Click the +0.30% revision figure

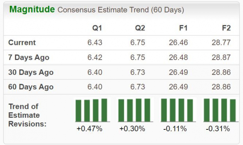(132, 129)
